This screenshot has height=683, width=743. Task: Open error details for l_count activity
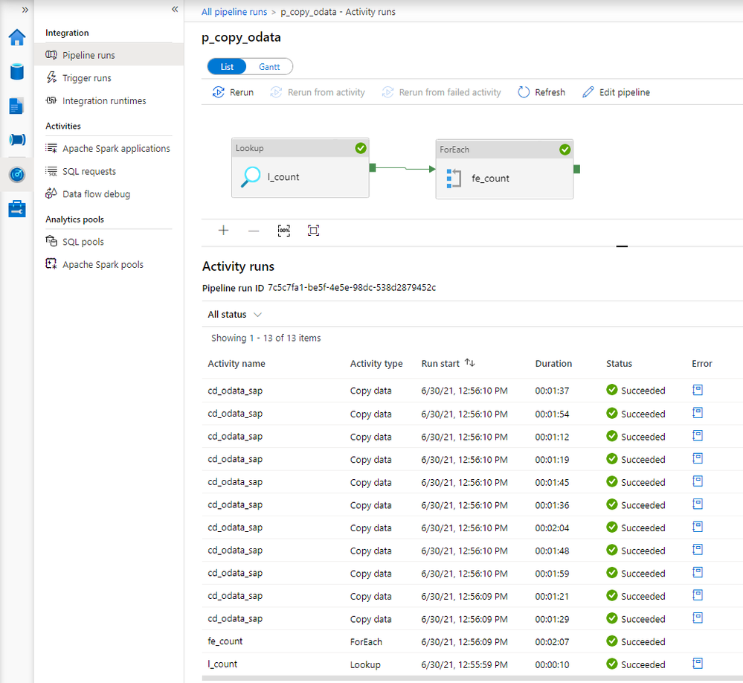point(698,663)
